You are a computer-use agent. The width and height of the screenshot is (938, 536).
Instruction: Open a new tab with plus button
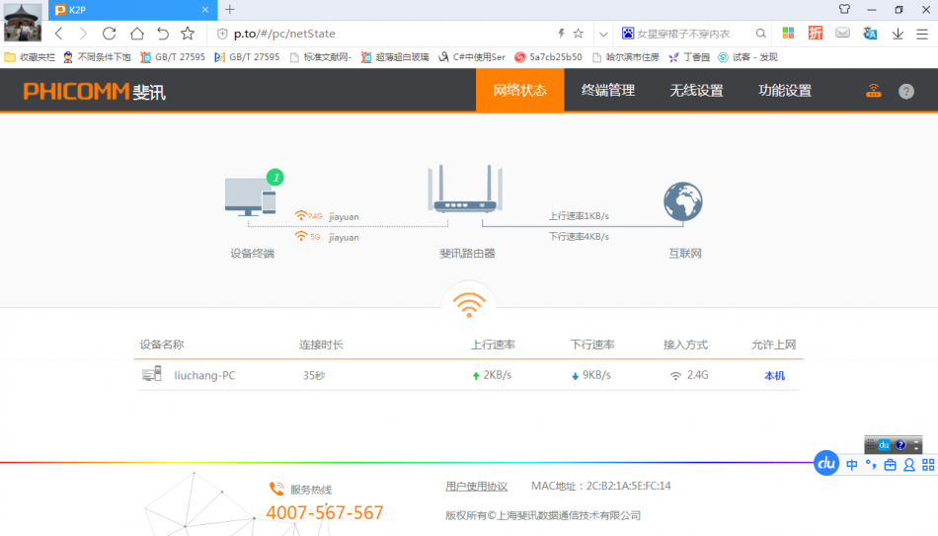coord(230,10)
